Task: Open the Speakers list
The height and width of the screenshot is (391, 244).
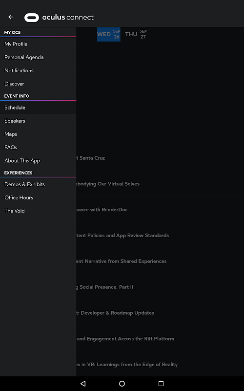Action: click(38, 121)
